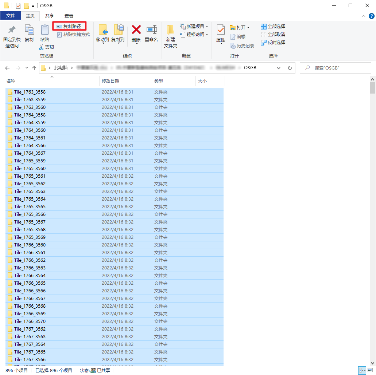Expand the Open (打开) dropdown arrow

[248, 28]
